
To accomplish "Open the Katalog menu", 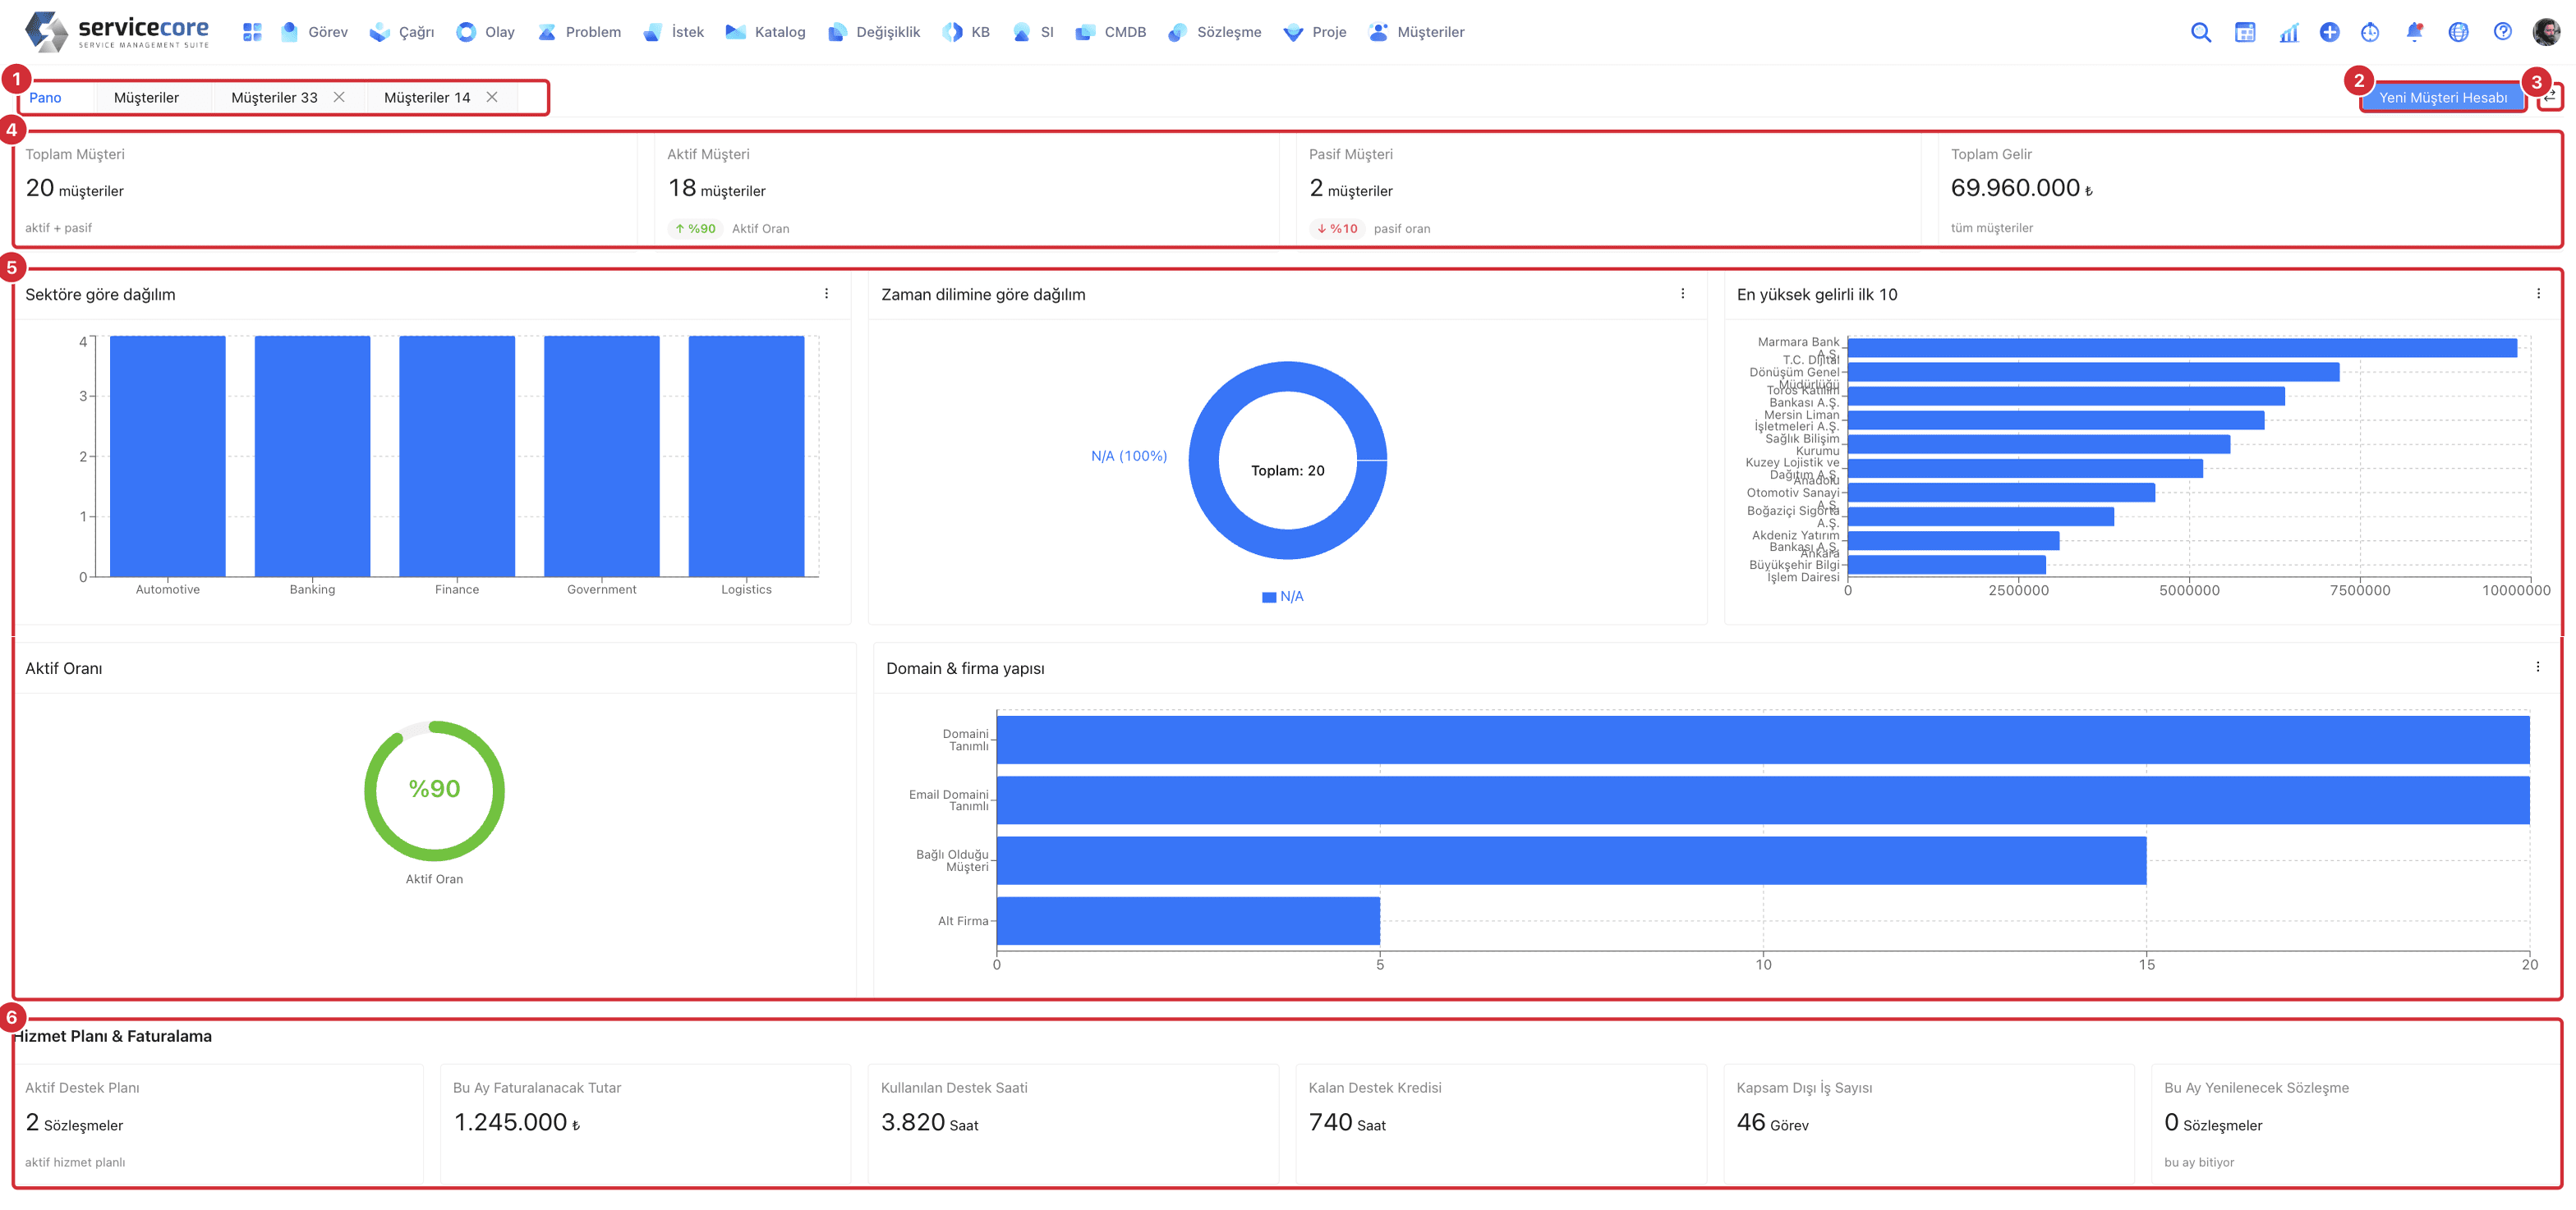I will (766, 32).
